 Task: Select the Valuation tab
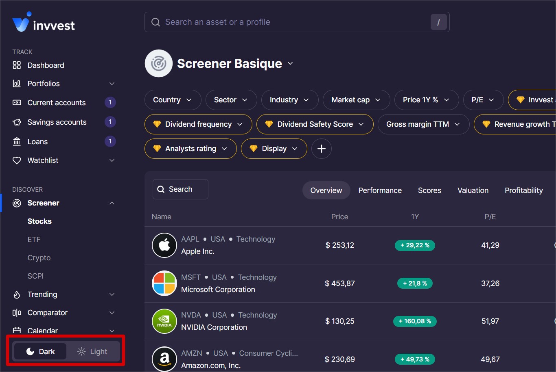pyautogui.click(x=473, y=190)
